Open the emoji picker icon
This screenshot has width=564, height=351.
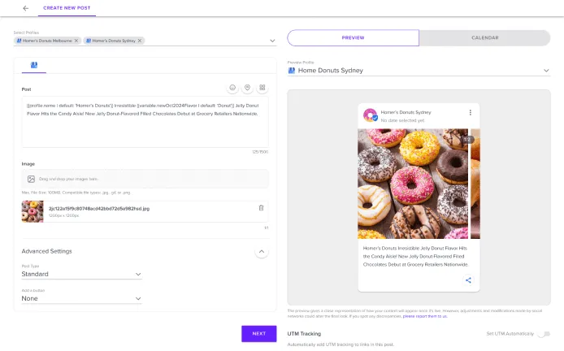232,88
